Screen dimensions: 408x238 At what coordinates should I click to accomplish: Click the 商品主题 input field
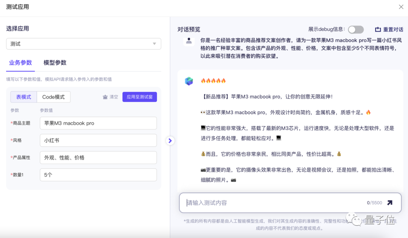(98, 123)
